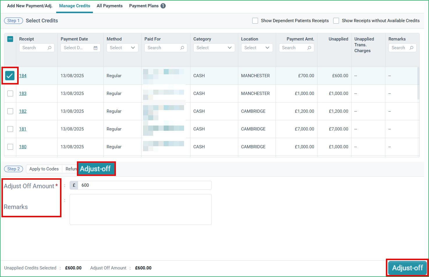429x277 pixels.
Task: Click CAMBRIDGE location in receipt 182 row
Action: (253, 111)
